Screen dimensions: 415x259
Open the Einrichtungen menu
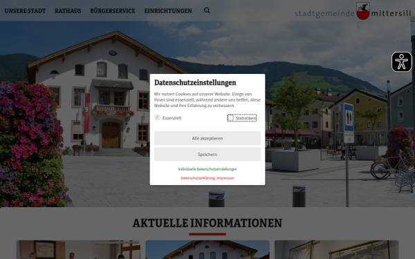(x=168, y=11)
